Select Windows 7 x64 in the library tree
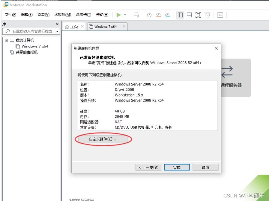This screenshot has height=201, width=269. pyautogui.click(x=35, y=46)
